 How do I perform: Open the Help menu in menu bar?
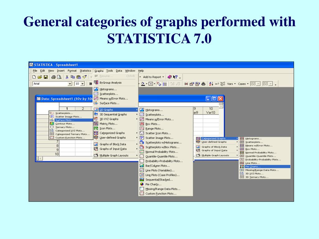141,71
